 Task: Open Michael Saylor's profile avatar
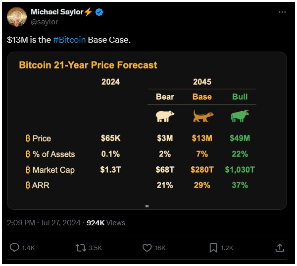(17, 17)
